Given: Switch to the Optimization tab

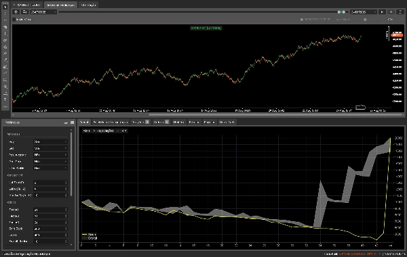Looking at the screenshot, I should tap(88, 5).
